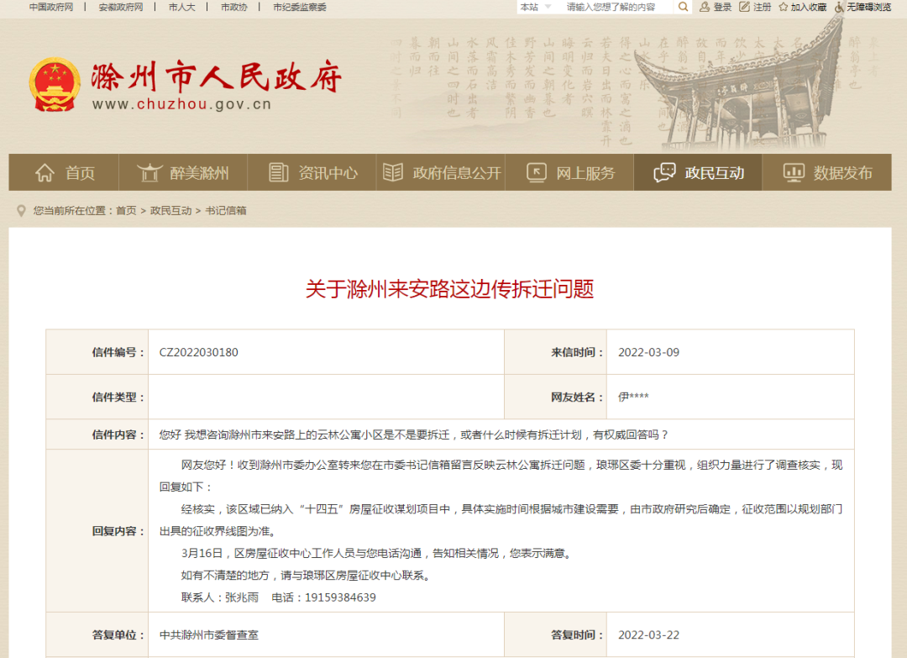Click the 登录 login link

pos(722,7)
